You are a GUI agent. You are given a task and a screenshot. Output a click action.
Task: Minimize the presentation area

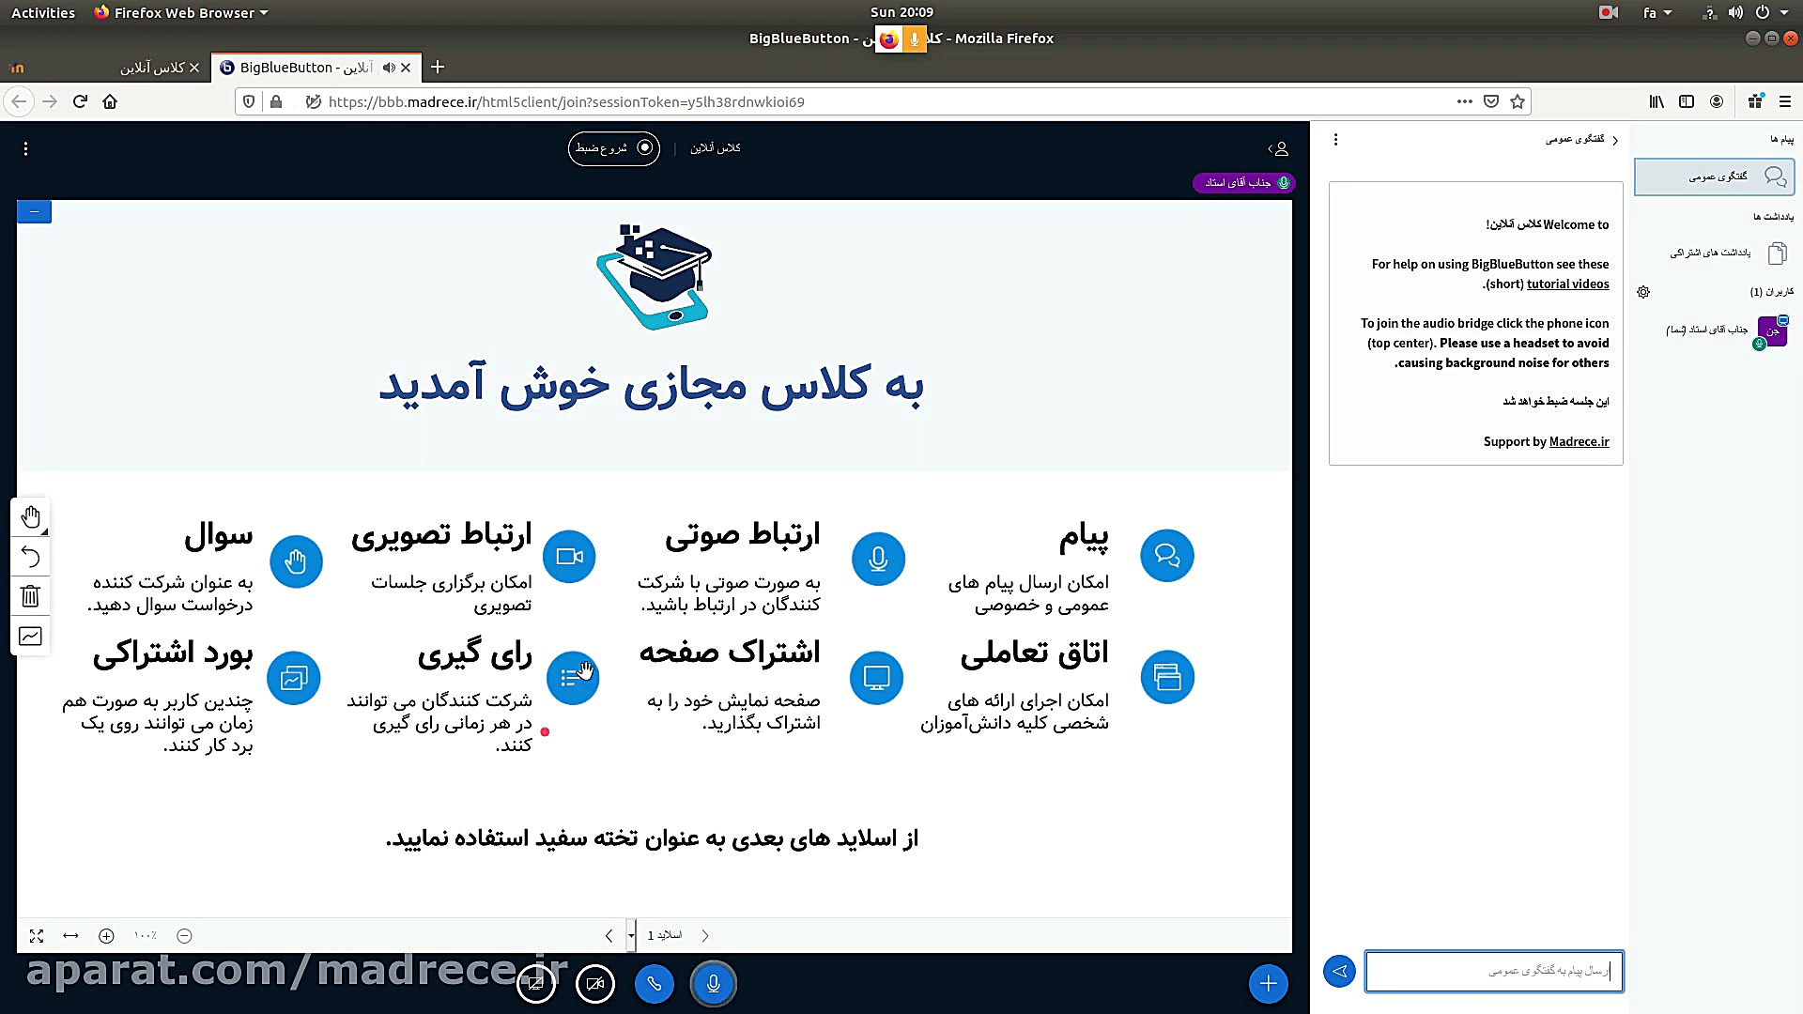34,211
